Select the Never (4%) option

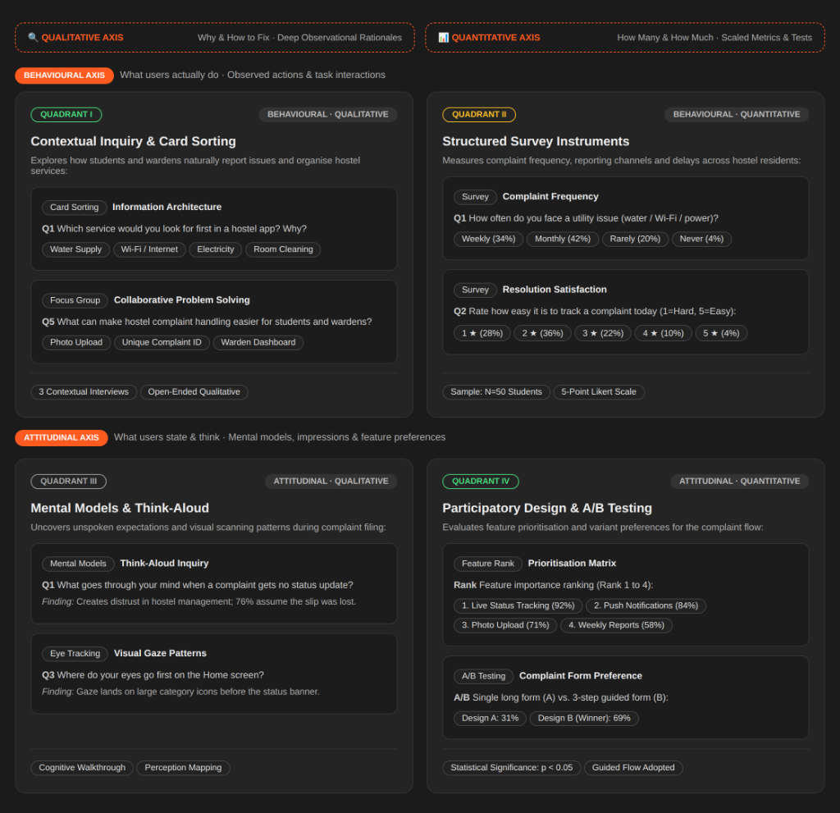point(702,240)
